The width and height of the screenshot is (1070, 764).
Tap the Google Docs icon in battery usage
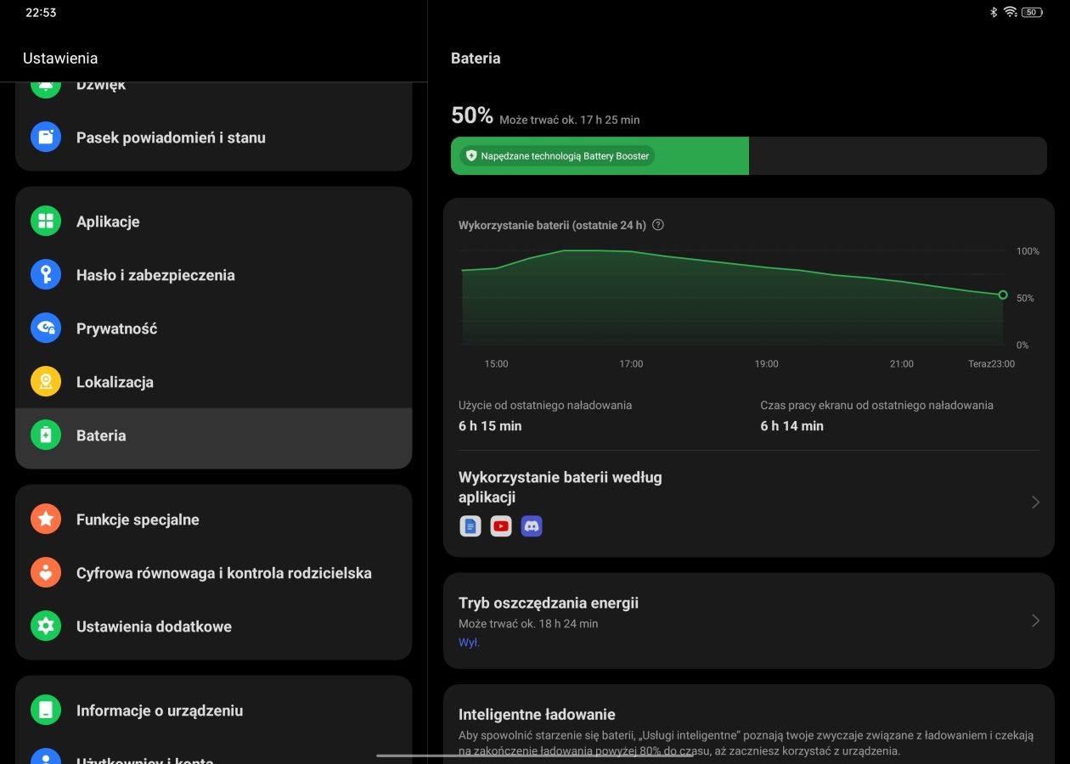coord(470,526)
